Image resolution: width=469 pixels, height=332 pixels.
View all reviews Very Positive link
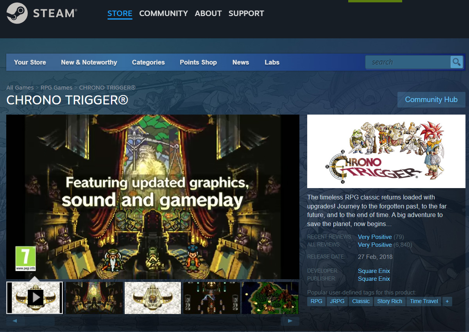(x=375, y=245)
